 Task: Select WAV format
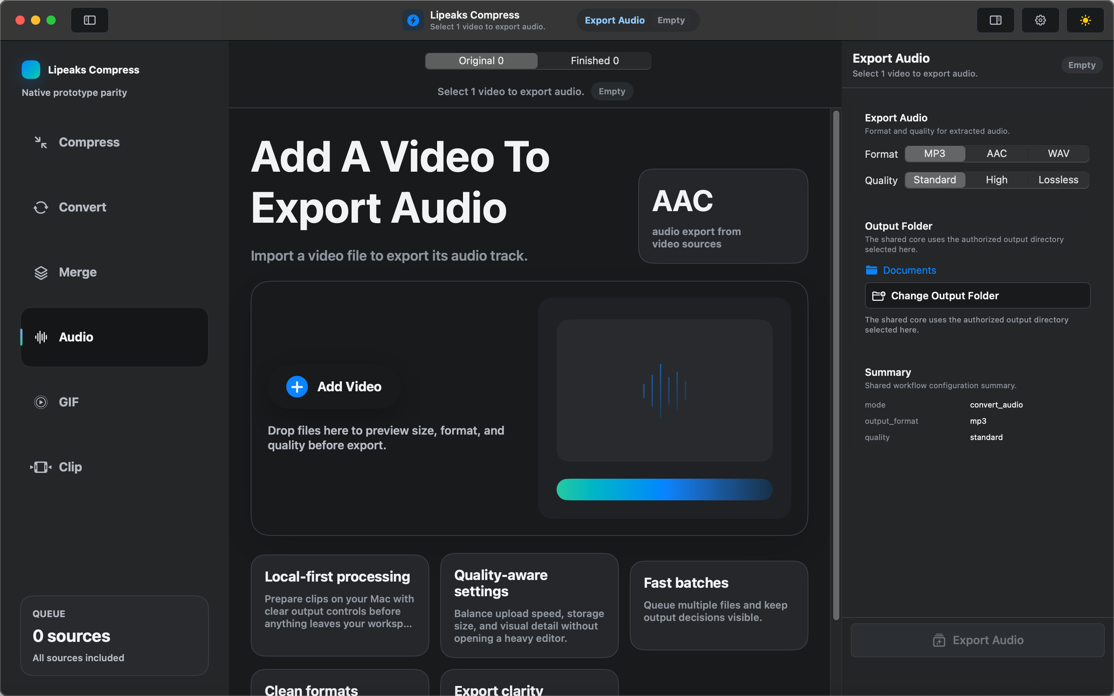[1058, 154]
